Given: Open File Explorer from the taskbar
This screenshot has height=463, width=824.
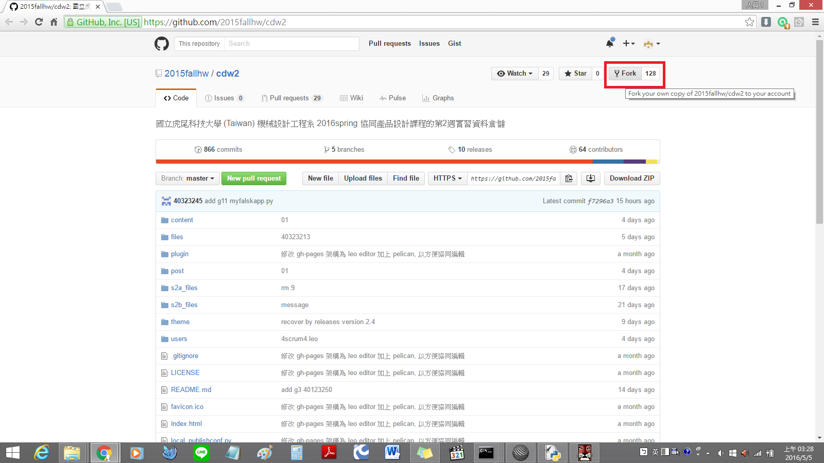Looking at the screenshot, I should (x=72, y=453).
